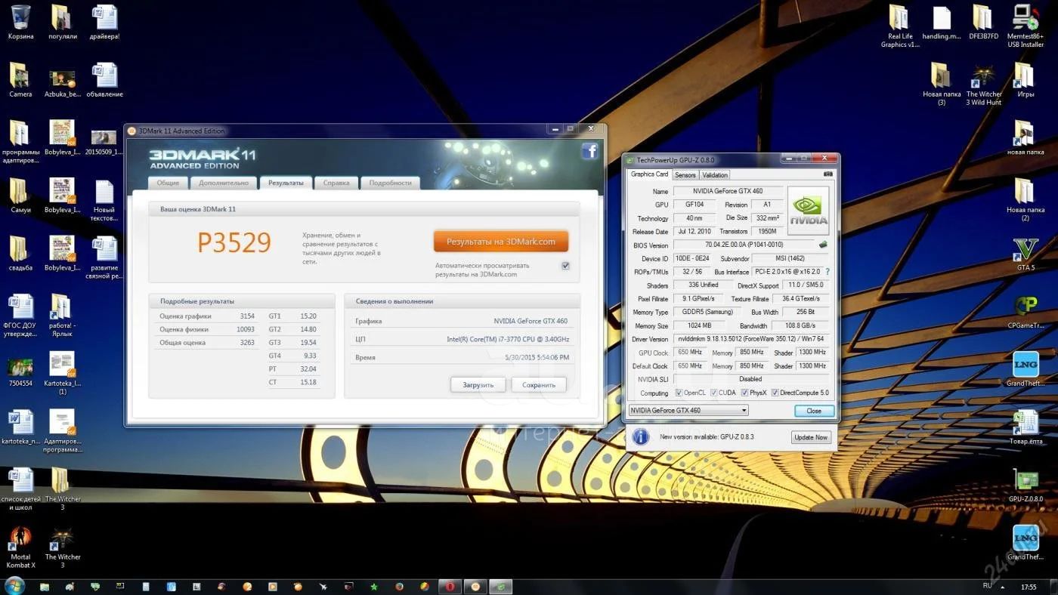Click the Сохранить button
Screen dimensions: 1058x595
pyautogui.click(x=539, y=384)
